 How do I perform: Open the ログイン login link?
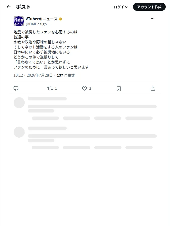tap(121, 7)
